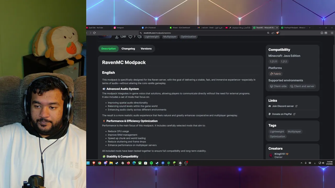
Task: Reload the Modrinth page
Action: tap(94, 33)
